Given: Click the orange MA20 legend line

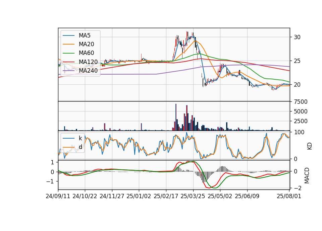Looking at the screenshot, I should [x=68, y=44].
